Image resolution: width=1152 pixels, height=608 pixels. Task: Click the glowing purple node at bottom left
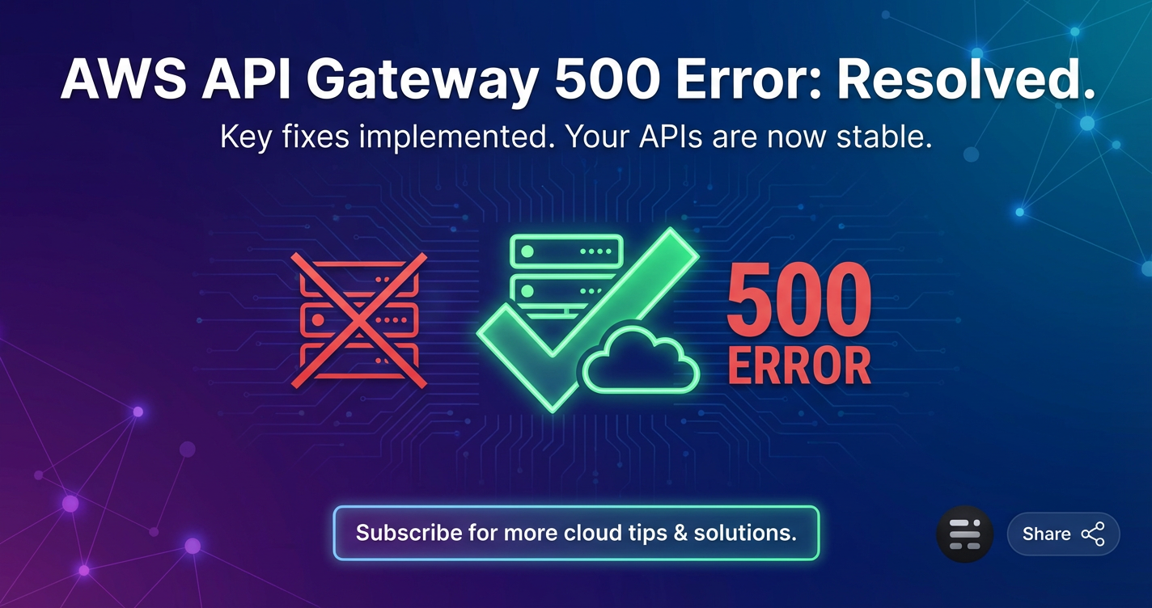click(70, 504)
